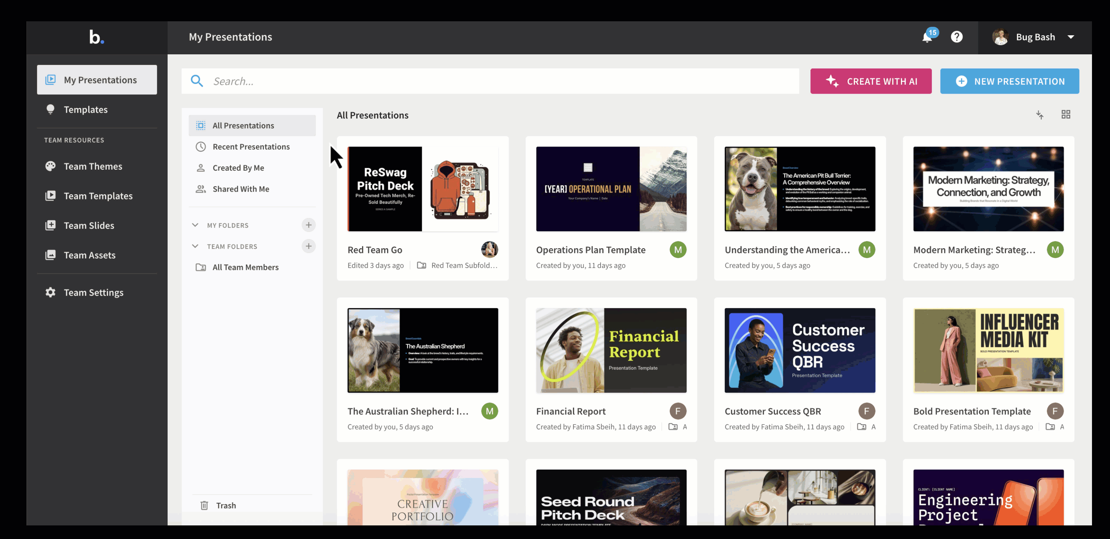Open the ReSwag Pitch Deck thumbnail
This screenshot has height=539, width=1110.
[x=423, y=189]
